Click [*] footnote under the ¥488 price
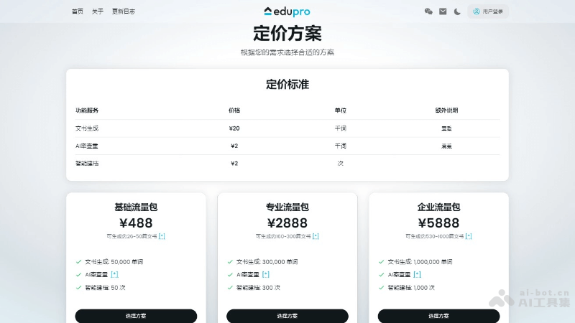 [x=162, y=236]
